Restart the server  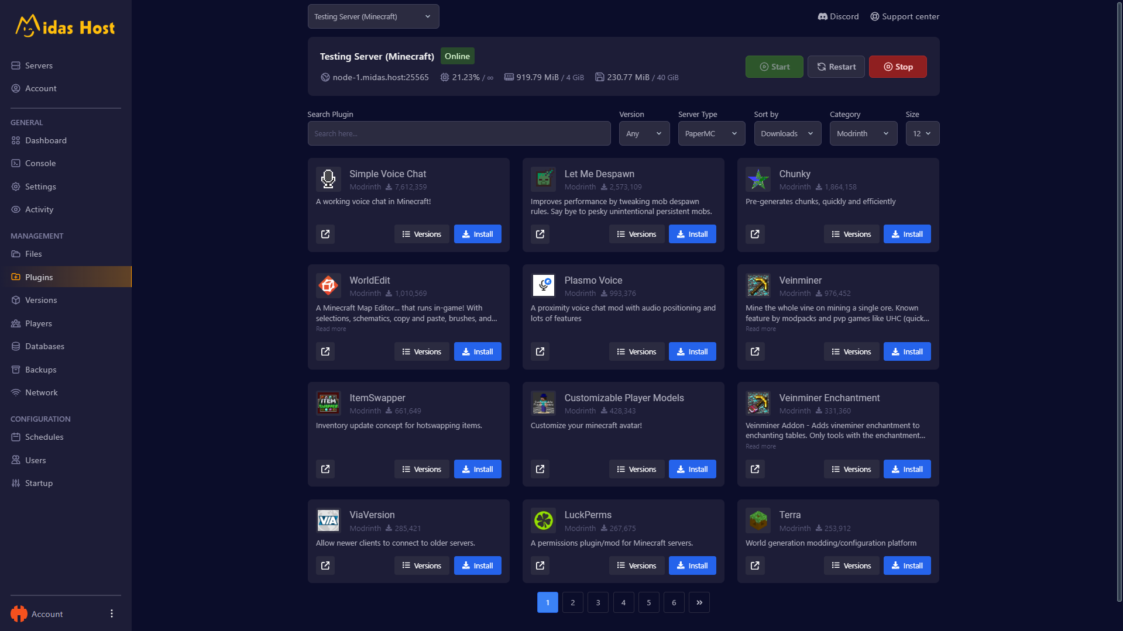836,67
